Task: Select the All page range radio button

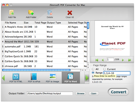Action: coord(93,69)
